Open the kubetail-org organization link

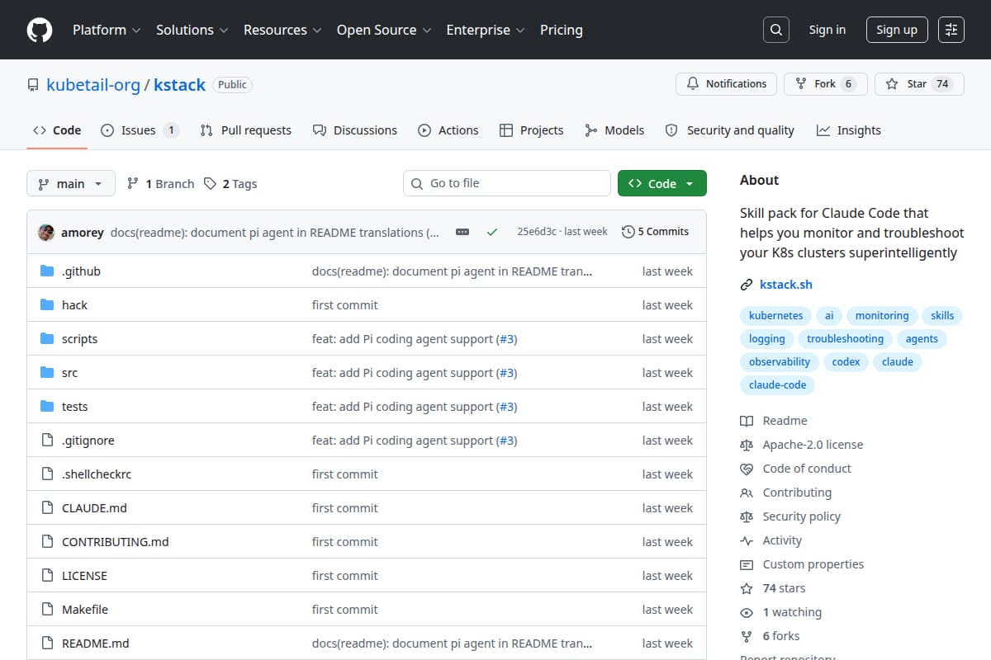coord(93,85)
